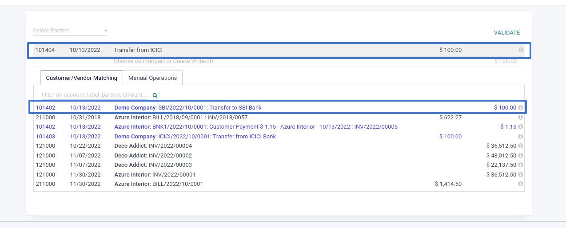Image resolution: width=566 pixels, height=228 pixels.
Task: Click the search magnifier icon in filter
Action: pos(155,95)
